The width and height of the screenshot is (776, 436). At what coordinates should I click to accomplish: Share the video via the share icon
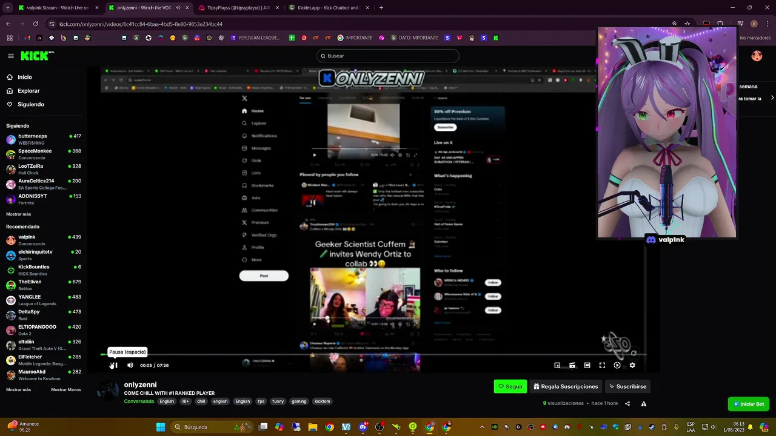[627, 403]
